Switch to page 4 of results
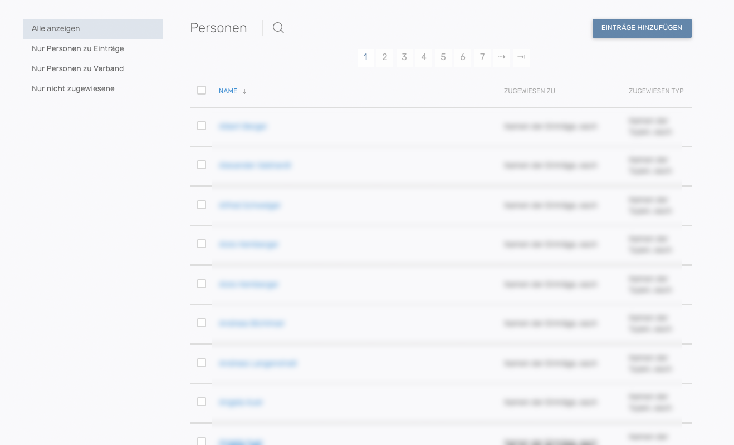This screenshot has height=445, width=734. tap(424, 57)
